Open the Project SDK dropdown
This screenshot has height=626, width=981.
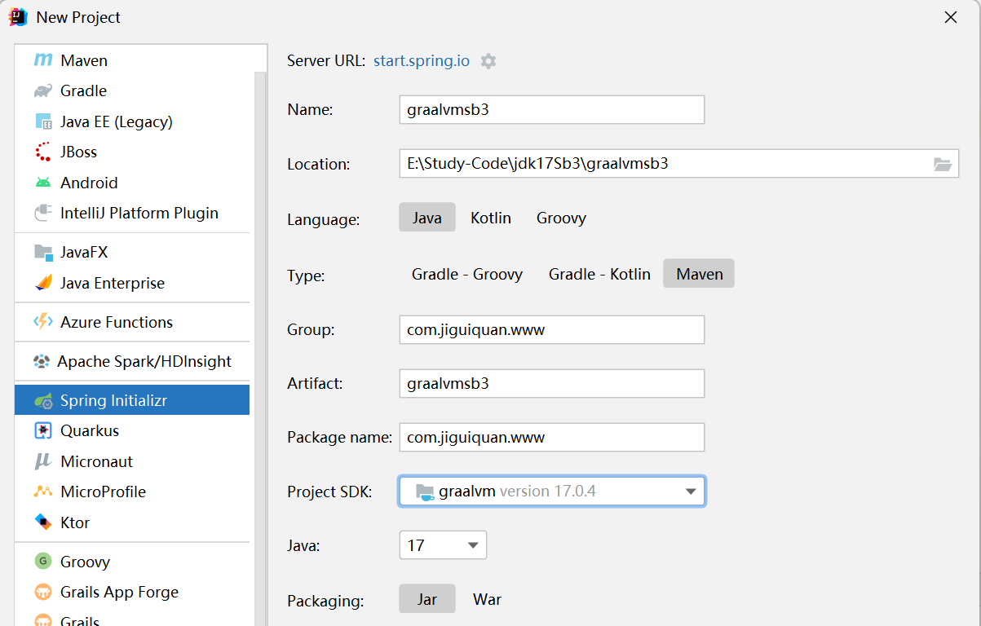click(552, 492)
